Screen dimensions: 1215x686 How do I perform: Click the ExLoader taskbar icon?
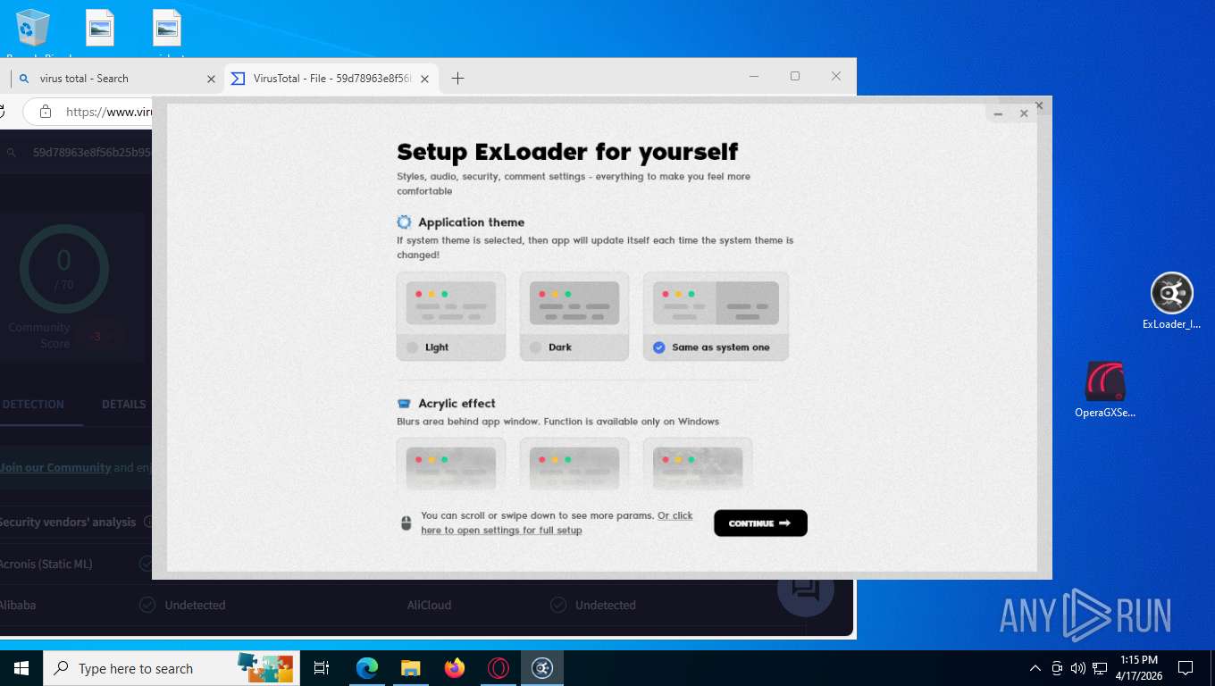tap(542, 668)
